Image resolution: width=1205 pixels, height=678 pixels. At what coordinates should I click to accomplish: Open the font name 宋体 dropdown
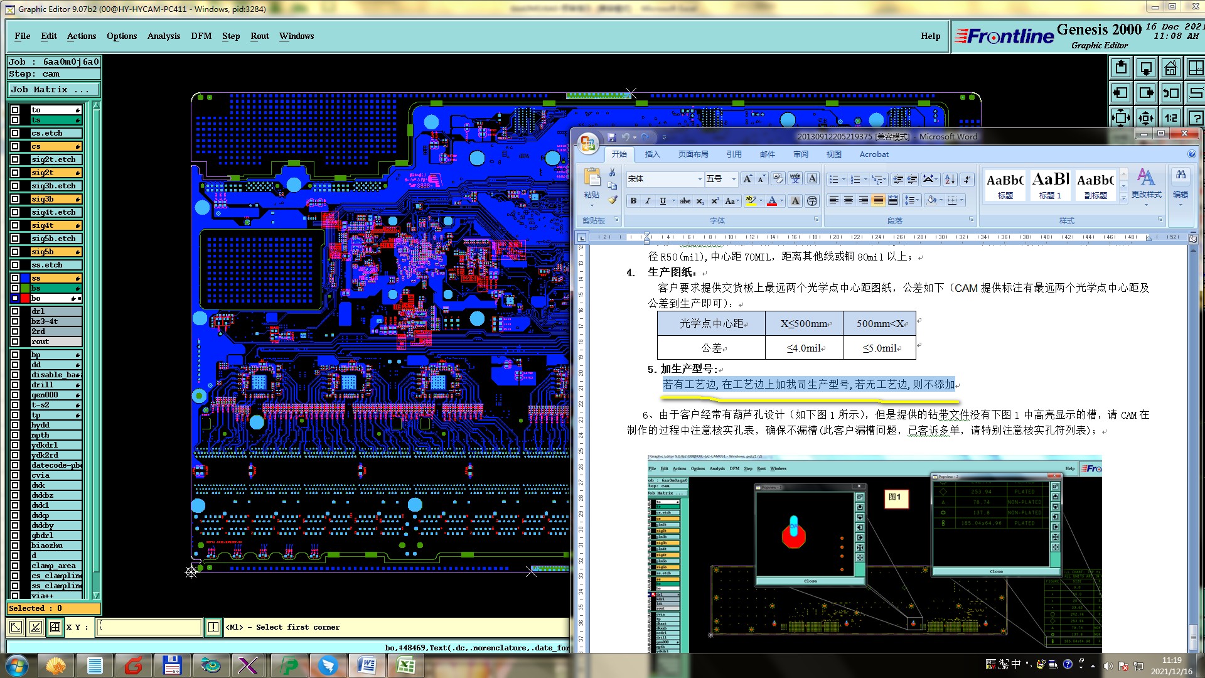tap(700, 179)
